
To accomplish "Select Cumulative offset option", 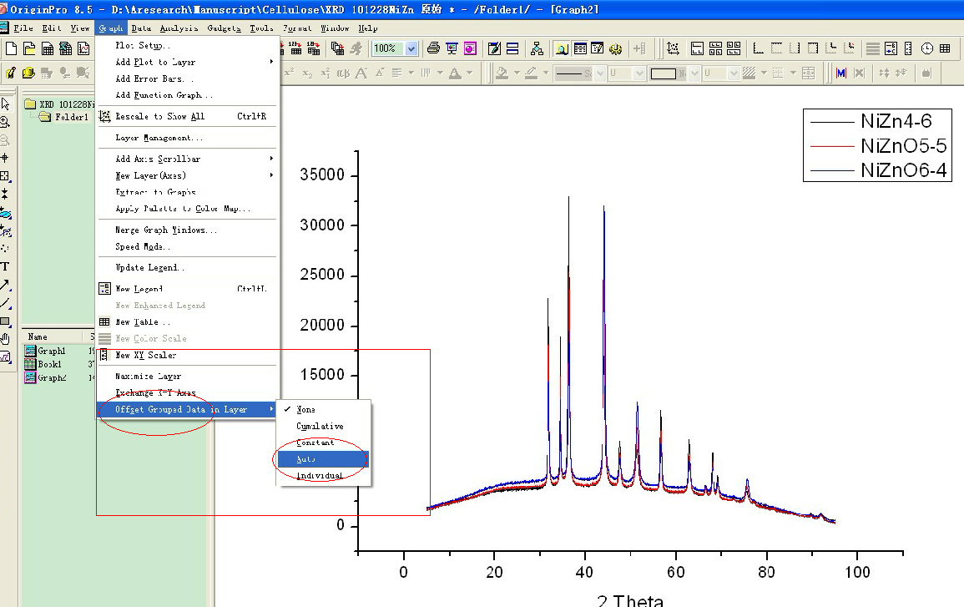I will 320,427.
